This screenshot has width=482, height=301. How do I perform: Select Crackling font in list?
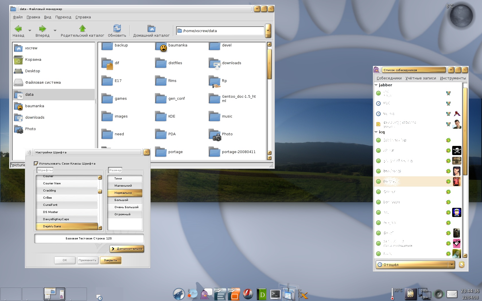(x=67, y=191)
